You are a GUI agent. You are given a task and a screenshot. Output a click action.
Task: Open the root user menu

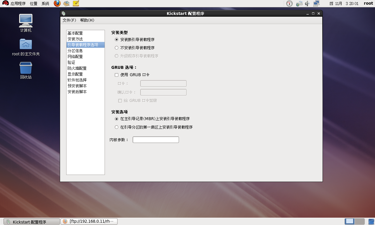(368, 4)
